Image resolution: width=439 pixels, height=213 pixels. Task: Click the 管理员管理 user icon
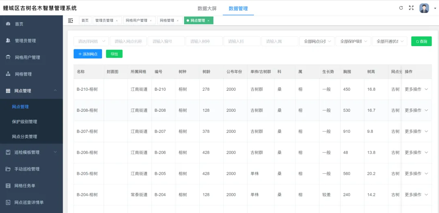click(x=8, y=40)
